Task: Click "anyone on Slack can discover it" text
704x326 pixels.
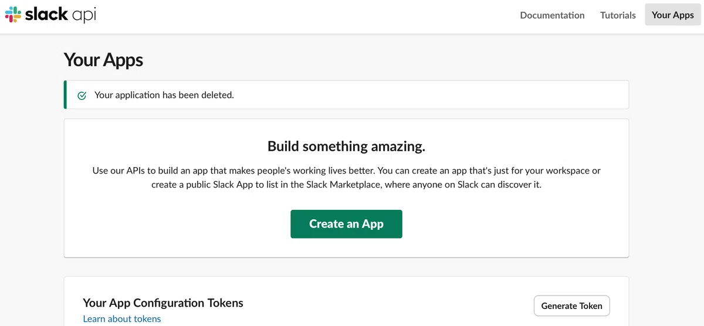Action: (474, 185)
